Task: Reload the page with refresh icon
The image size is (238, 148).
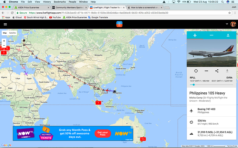Action: (12, 13)
